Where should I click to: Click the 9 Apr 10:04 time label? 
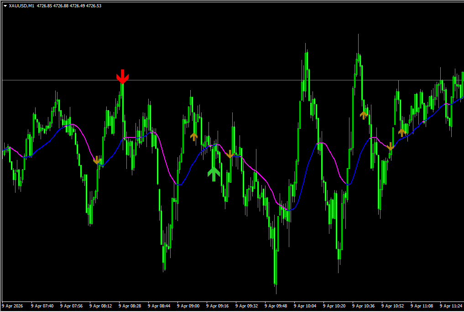pos(305,306)
